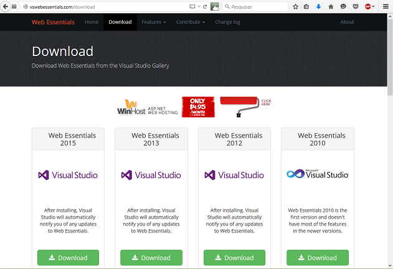
Task: Click the vertical scrollbar thumb
Action: 390,57
